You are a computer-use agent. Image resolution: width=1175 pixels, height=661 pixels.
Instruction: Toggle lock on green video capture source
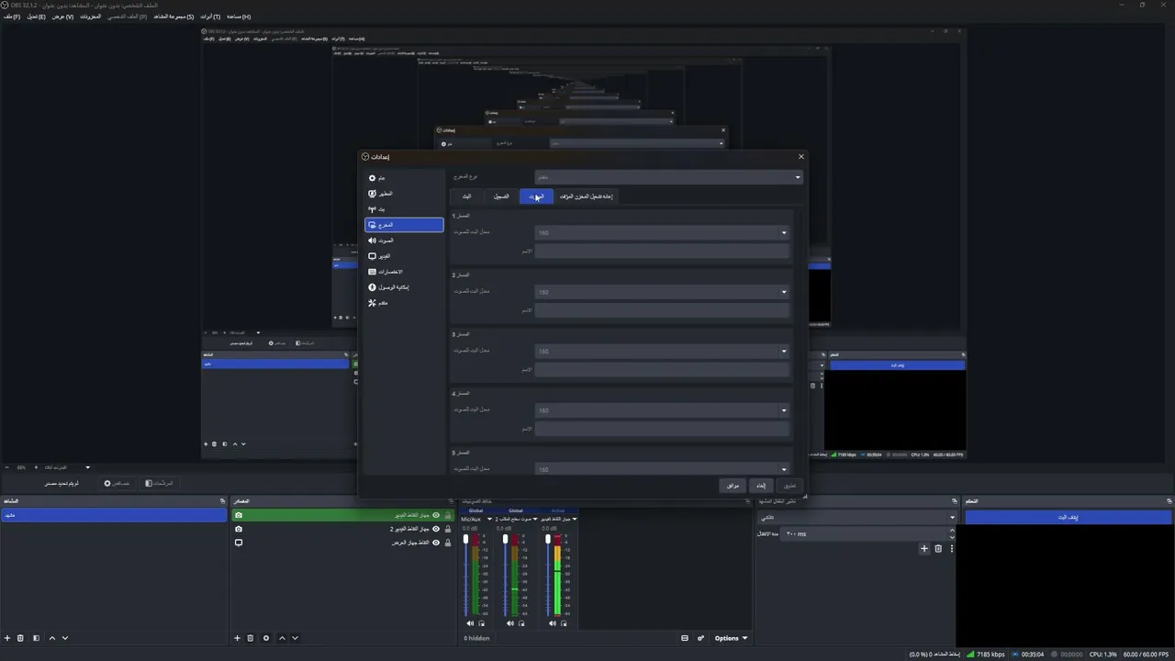pos(448,516)
